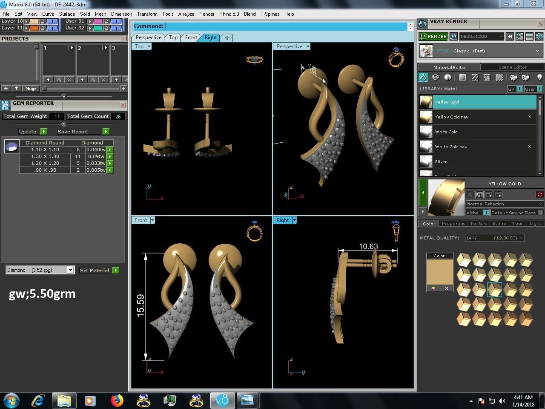The height and width of the screenshot is (409, 545).
Task: Toggle visibility of User 31 layer
Action: tap(116, 21)
